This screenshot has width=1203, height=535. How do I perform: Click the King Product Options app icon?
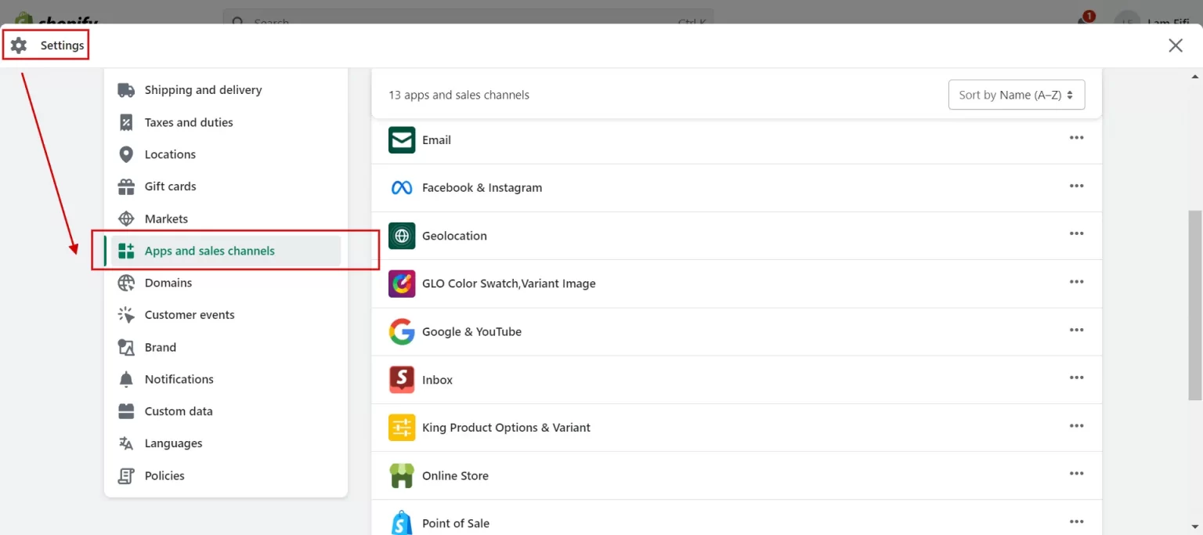402,428
